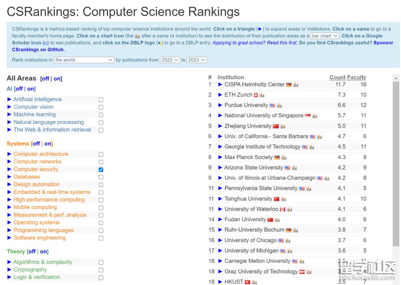This screenshot has height=285, width=401.
Task: Open 'The Web & information retrieval' area
Action: coord(52,130)
